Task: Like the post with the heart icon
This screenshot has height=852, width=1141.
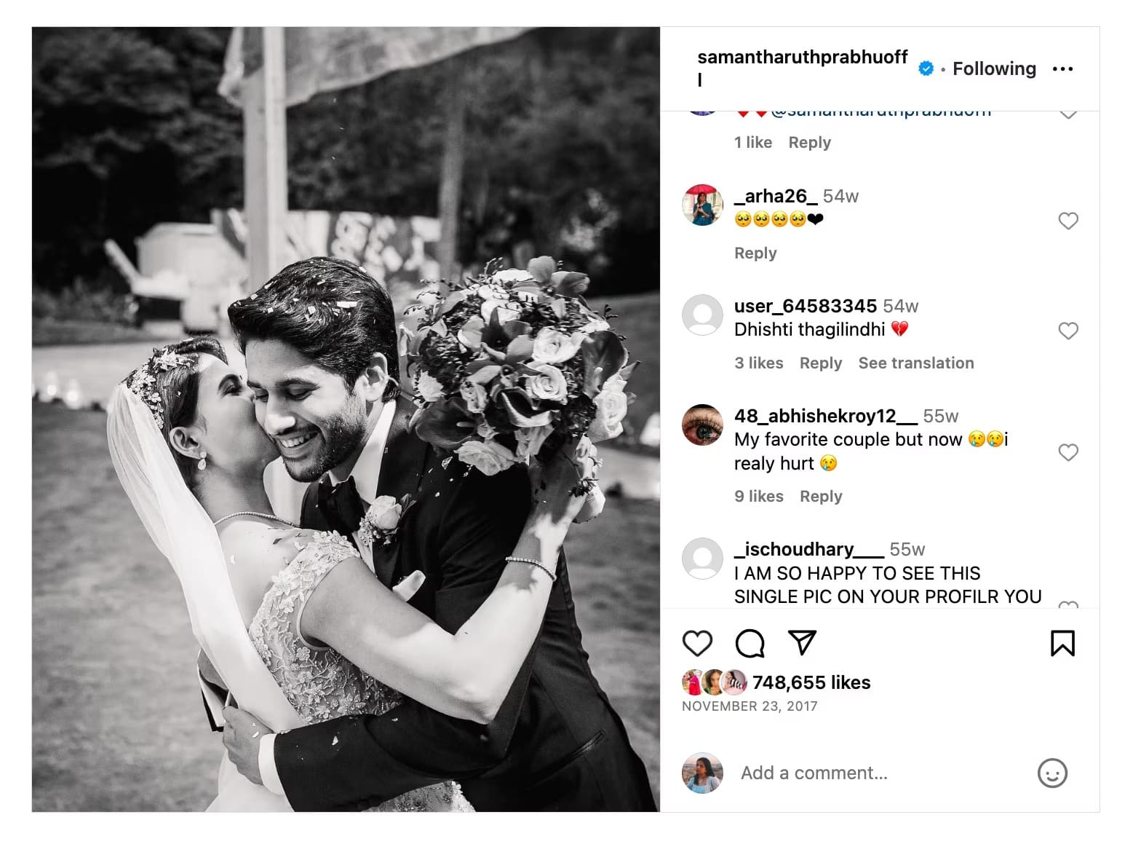Action: pos(697,644)
